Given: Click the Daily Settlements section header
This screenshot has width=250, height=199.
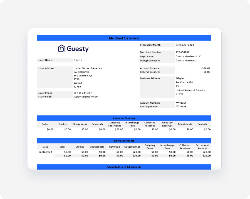Looking at the screenshot, I should click(124, 141).
